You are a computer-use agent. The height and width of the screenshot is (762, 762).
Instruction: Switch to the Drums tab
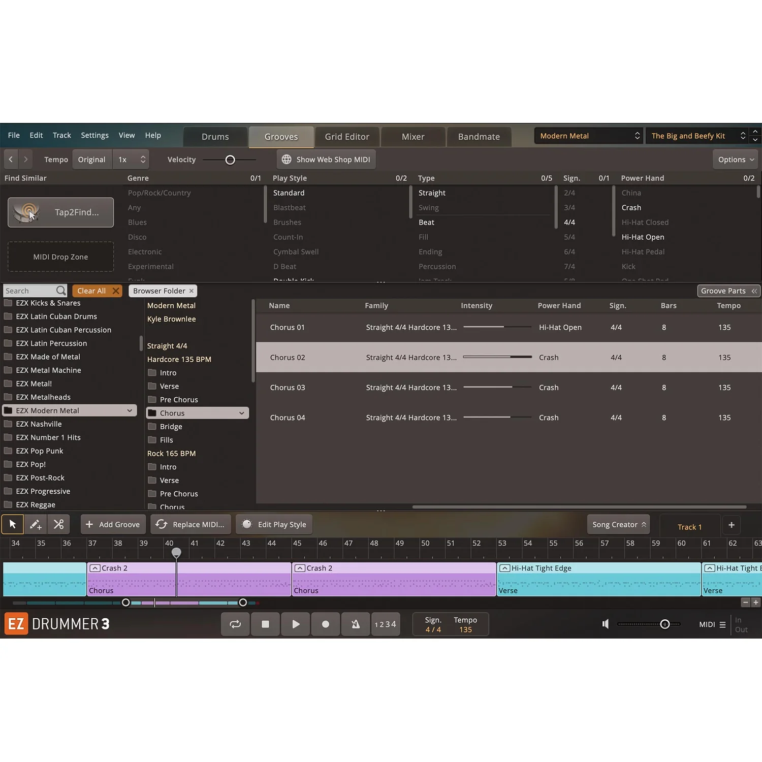pos(215,137)
